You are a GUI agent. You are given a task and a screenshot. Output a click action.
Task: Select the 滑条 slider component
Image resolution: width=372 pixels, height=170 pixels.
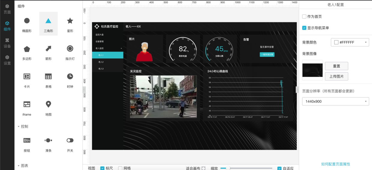point(48,144)
